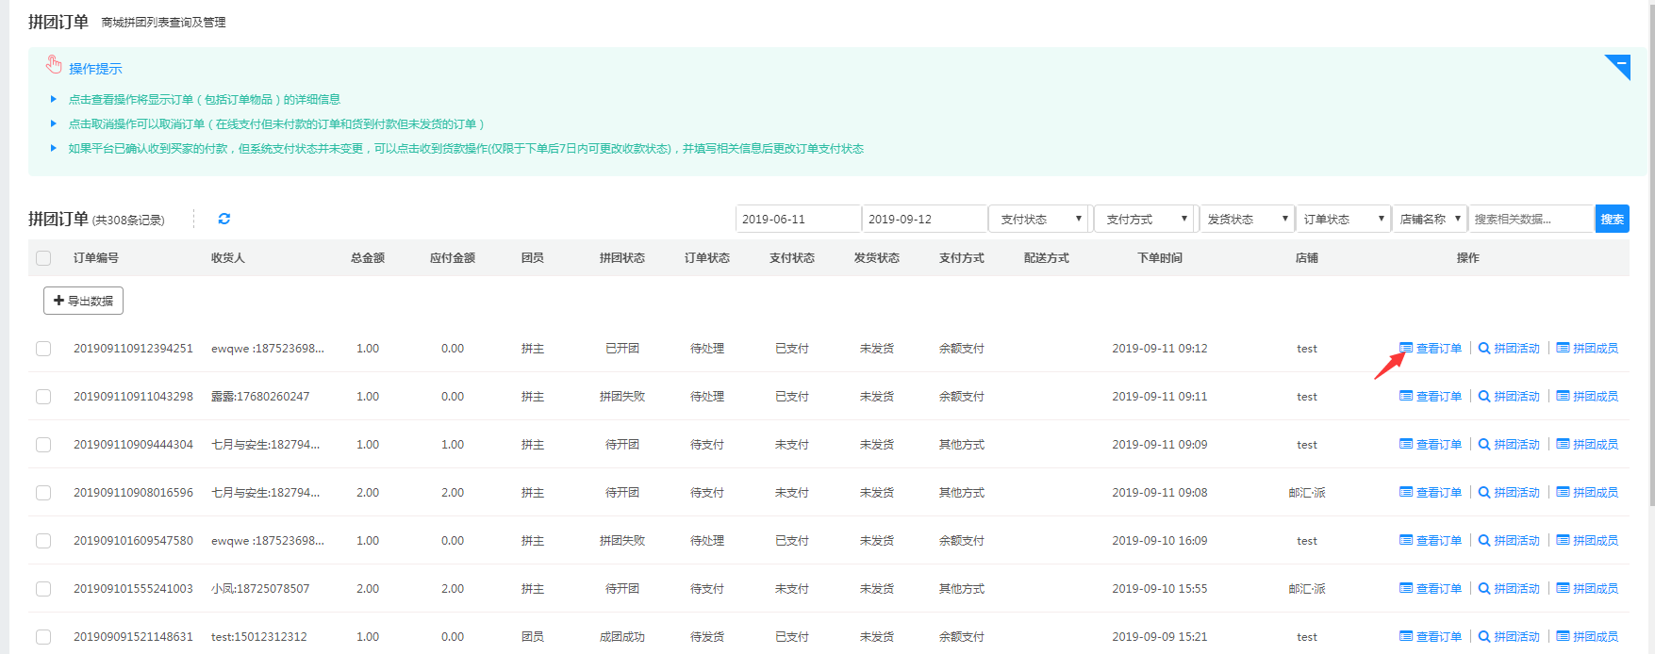1655x654 pixels.
Task: Click the 查看订单 icon for order 201909110912394251
Action: click(x=1406, y=349)
